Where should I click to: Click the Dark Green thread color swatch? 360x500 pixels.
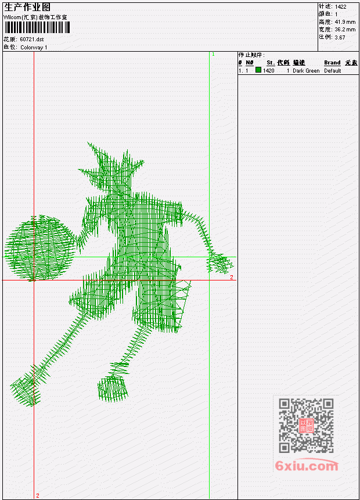pos(258,70)
